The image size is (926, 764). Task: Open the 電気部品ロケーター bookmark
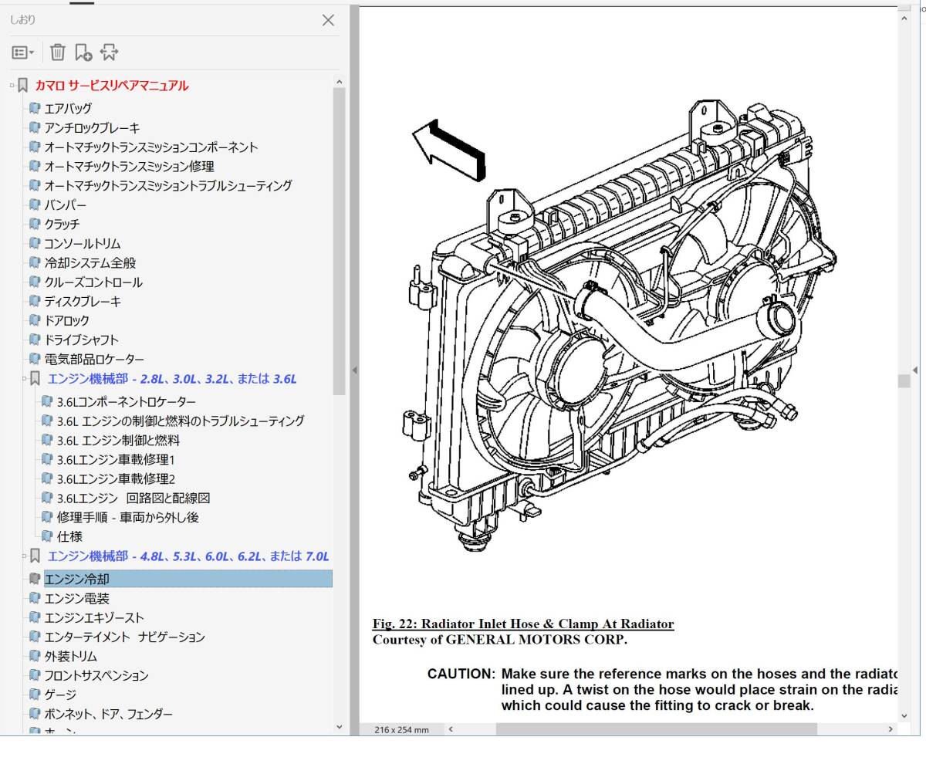point(94,359)
